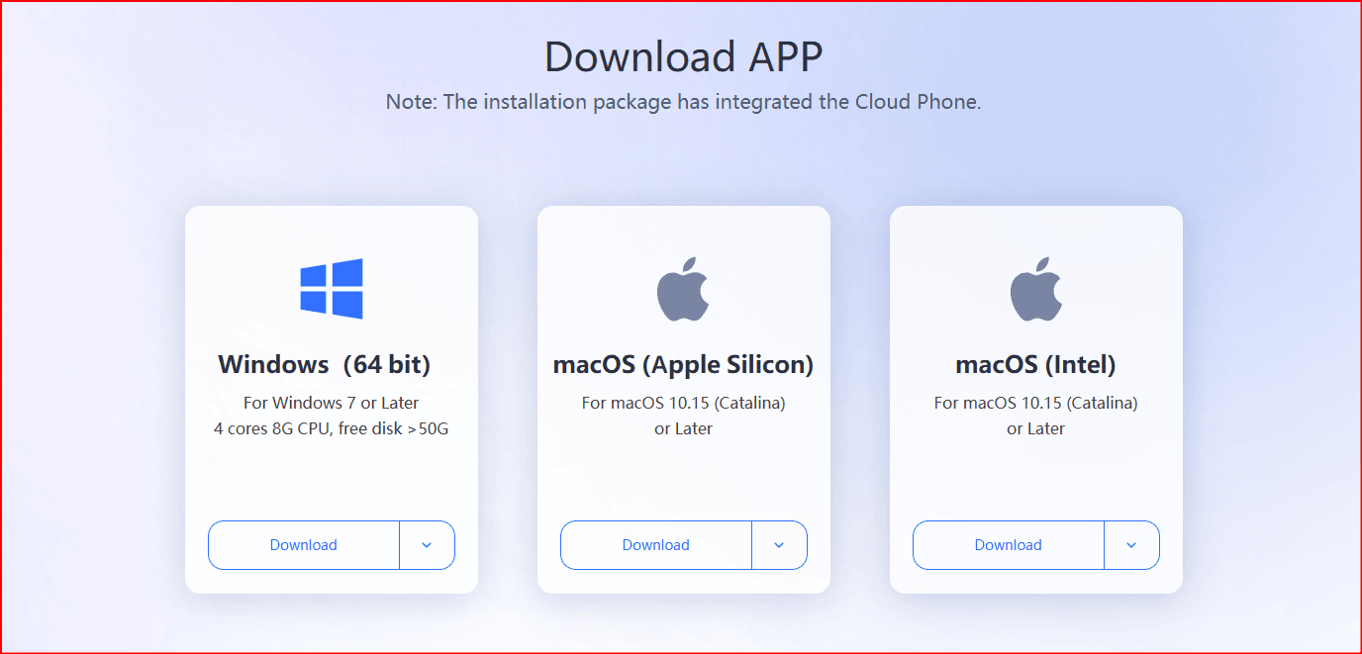Click "or Later" text on the macOS Intel card
Screen dimensions: 1362x654
(1035, 428)
